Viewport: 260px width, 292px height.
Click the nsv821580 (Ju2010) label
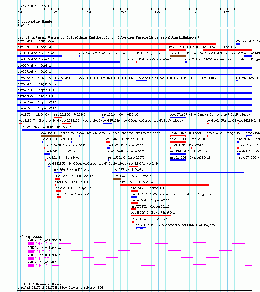pyautogui.click(x=185, y=47)
